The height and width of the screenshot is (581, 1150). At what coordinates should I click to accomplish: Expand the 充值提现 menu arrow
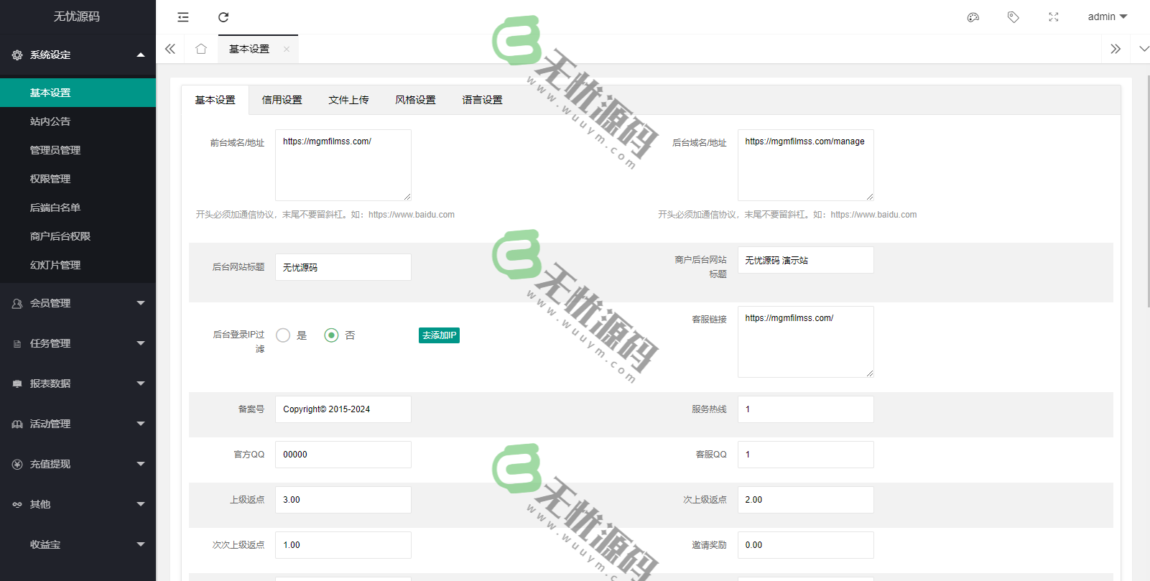[x=141, y=464]
